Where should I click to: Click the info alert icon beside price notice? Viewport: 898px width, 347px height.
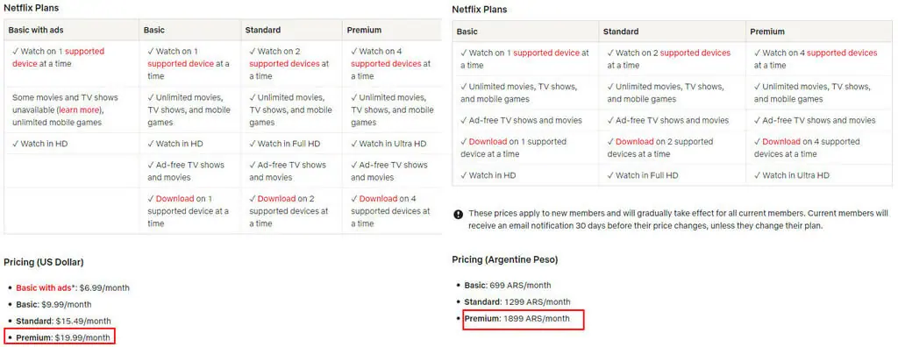tap(458, 214)
